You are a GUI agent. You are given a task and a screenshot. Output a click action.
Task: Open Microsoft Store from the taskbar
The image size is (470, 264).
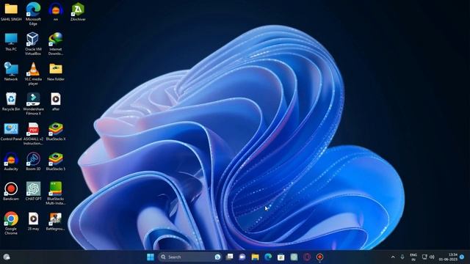pyautogui.click(x=281, y=257)
